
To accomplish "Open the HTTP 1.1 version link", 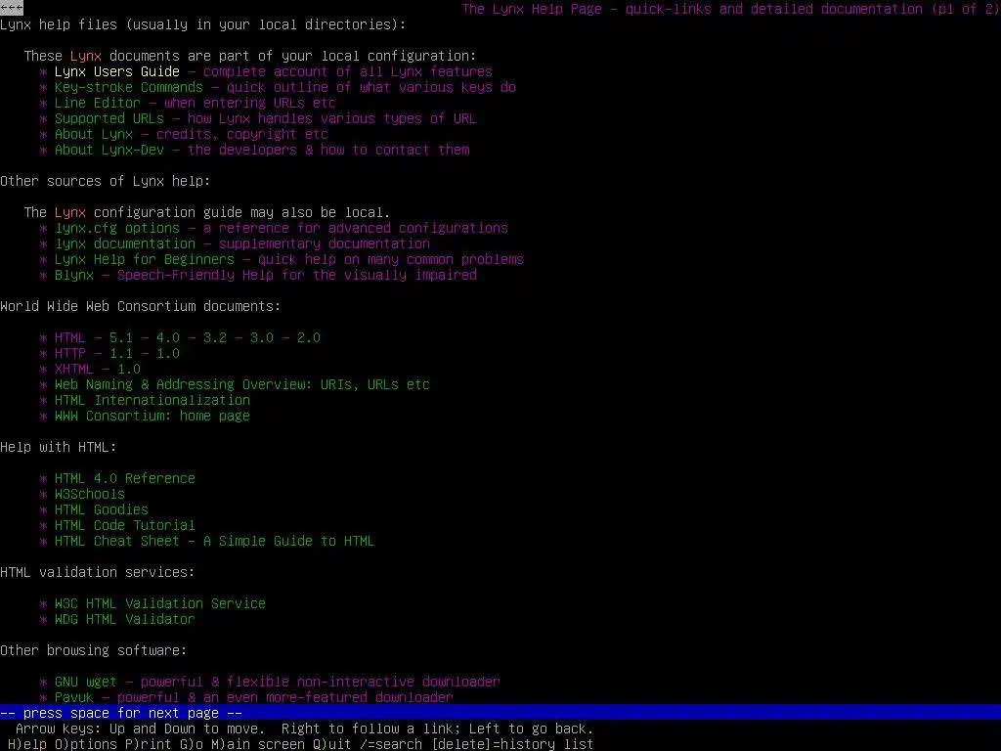I will (120, 353).
